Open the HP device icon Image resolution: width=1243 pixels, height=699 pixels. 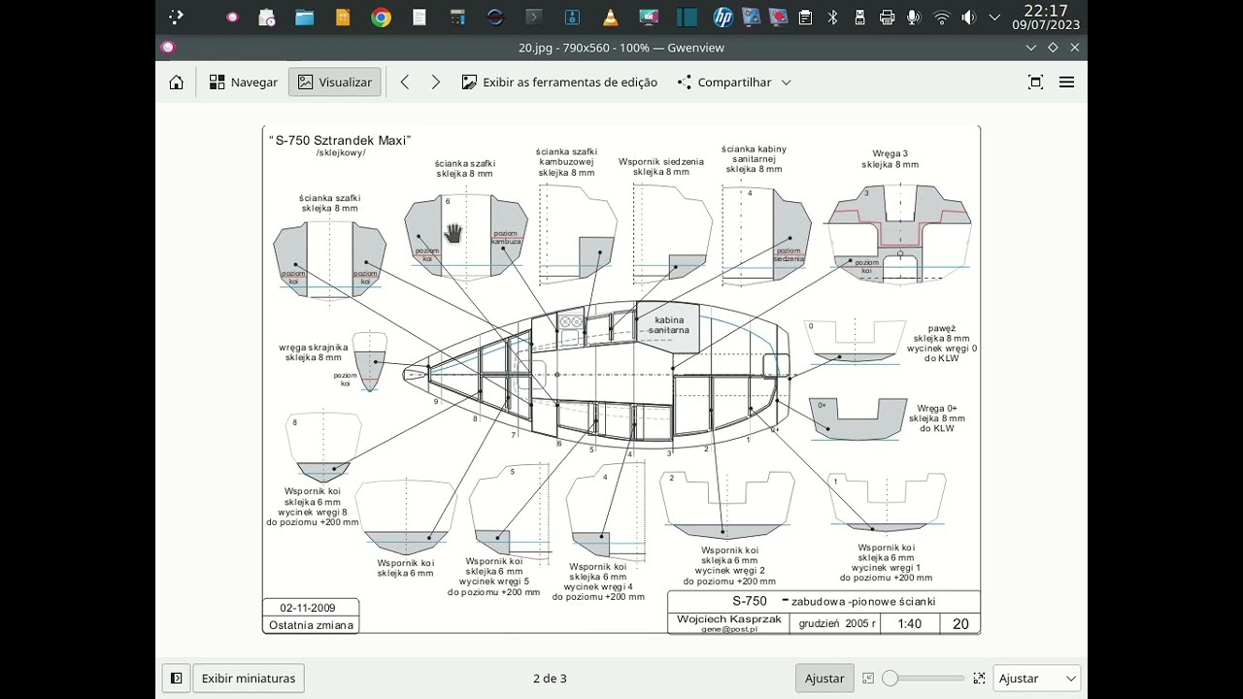(722, 17)
